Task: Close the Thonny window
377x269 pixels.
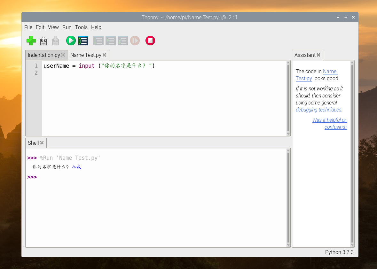Action: [353, 17]
